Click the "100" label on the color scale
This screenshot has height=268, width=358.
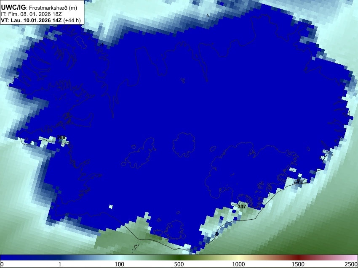120,264
